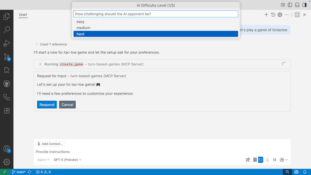Select medium difficulty option
Screen dimensions: 311x175
click(156, 28)
